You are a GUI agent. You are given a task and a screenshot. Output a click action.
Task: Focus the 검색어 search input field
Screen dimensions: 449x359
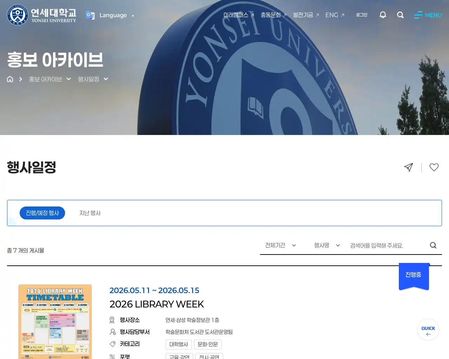388,245
